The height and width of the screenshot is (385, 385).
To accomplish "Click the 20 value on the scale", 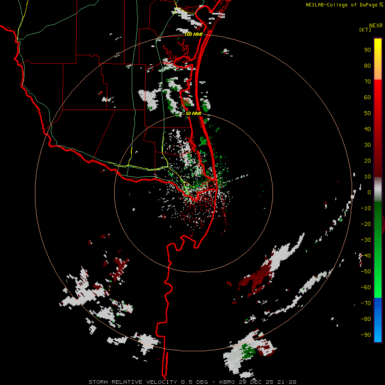I will tap(367, 160).
